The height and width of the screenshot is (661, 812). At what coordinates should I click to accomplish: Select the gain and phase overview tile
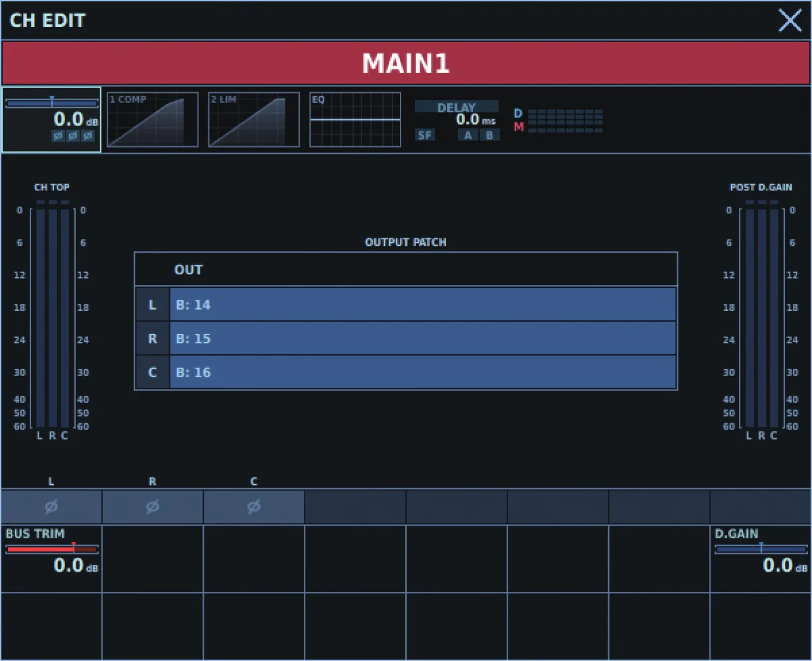(51, 120)
